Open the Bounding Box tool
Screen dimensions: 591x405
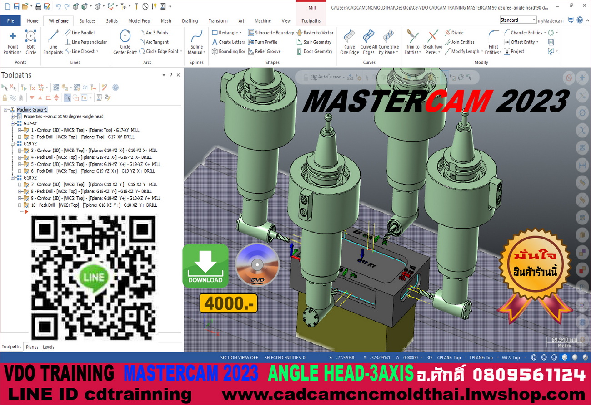[229, 51]
